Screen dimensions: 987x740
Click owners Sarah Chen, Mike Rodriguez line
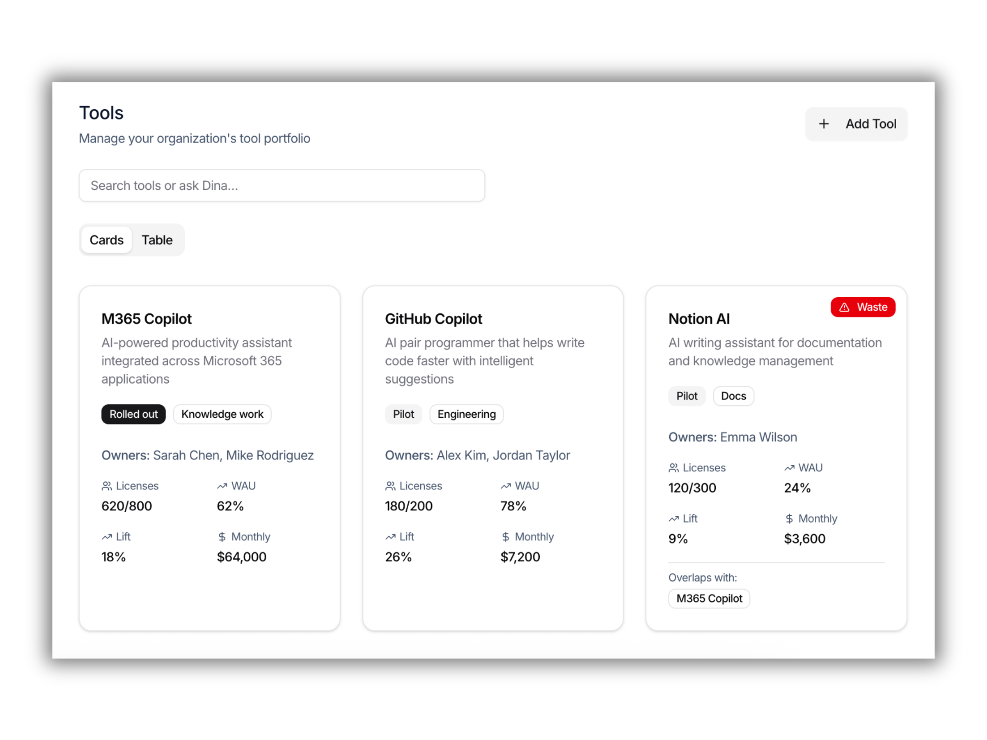tap(208, 455)
